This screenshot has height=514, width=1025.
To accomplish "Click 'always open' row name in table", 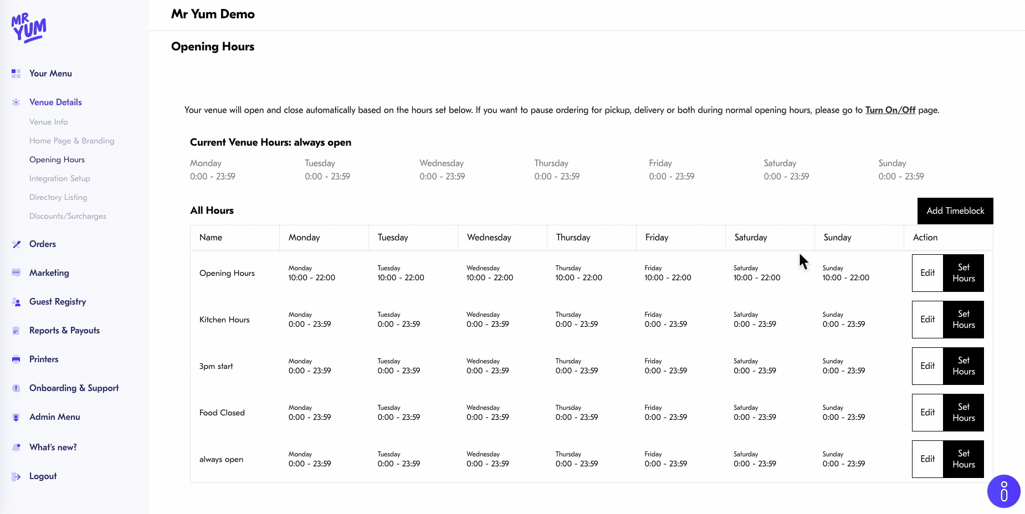I will point(221,459).
